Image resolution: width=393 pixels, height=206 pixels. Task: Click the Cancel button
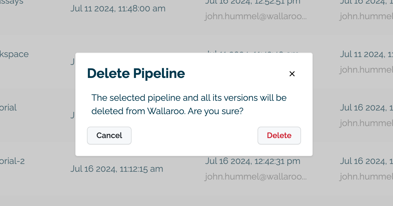tap(109, 136)
